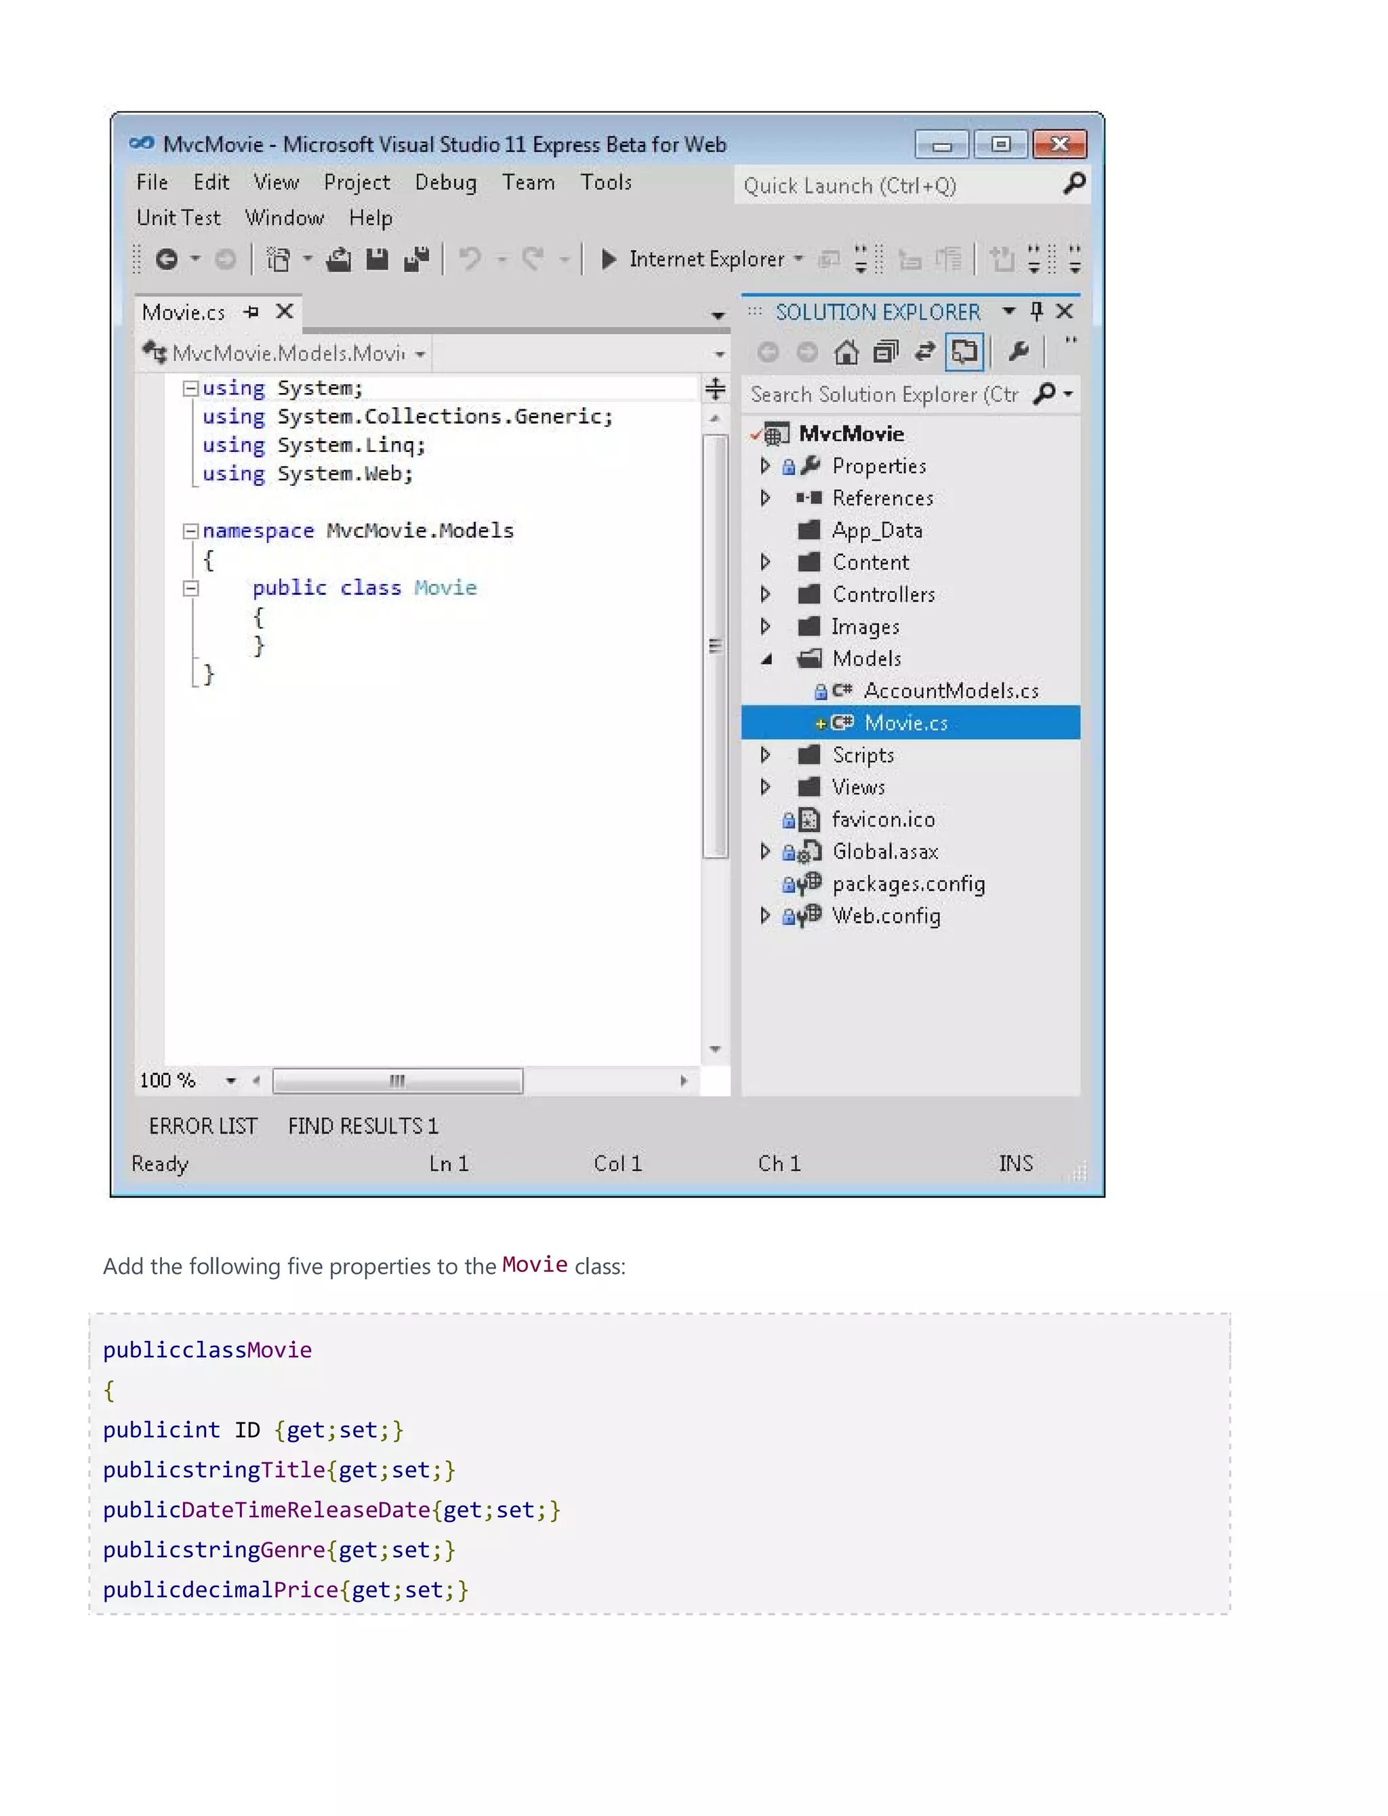Open the Edit menu
1388x1816 pixels.
coord(211,182)
